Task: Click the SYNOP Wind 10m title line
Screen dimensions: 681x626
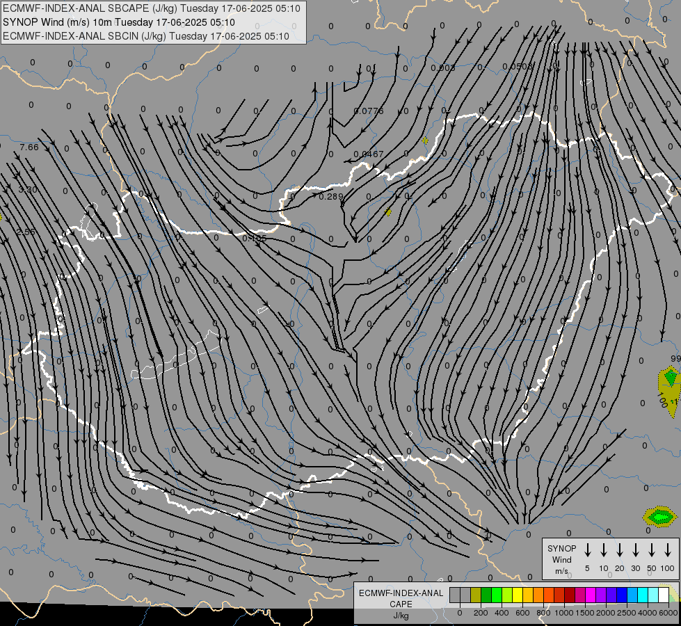Action: (x=118, y=22)
